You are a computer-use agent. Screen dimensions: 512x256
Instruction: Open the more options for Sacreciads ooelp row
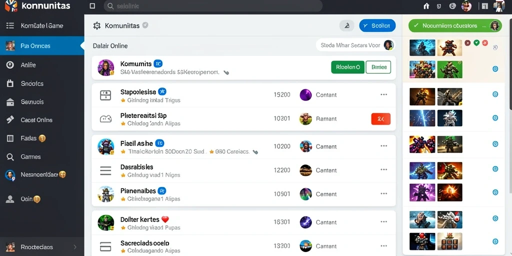pyautogui.click(x=383, y=245)
